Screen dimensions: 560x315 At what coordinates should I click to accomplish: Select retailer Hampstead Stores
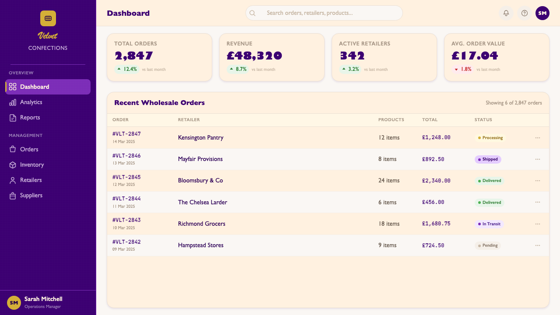coord(201,245)
